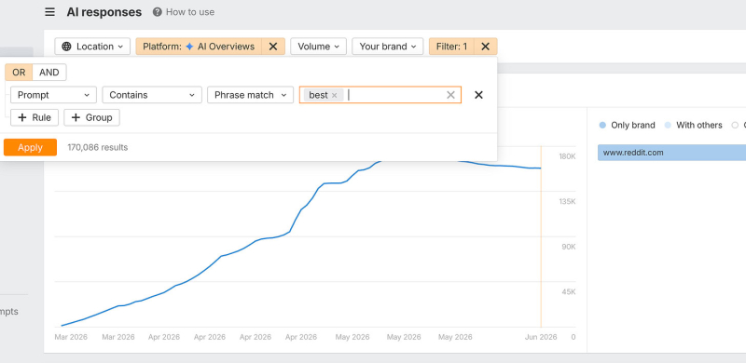Open the Location filter dropdown

coord(92,47)
